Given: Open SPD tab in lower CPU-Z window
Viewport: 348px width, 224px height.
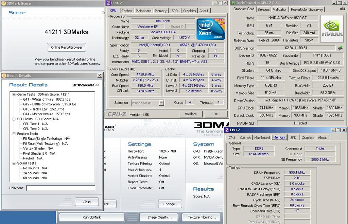Looking at the screenshot, I should (293, 138).
